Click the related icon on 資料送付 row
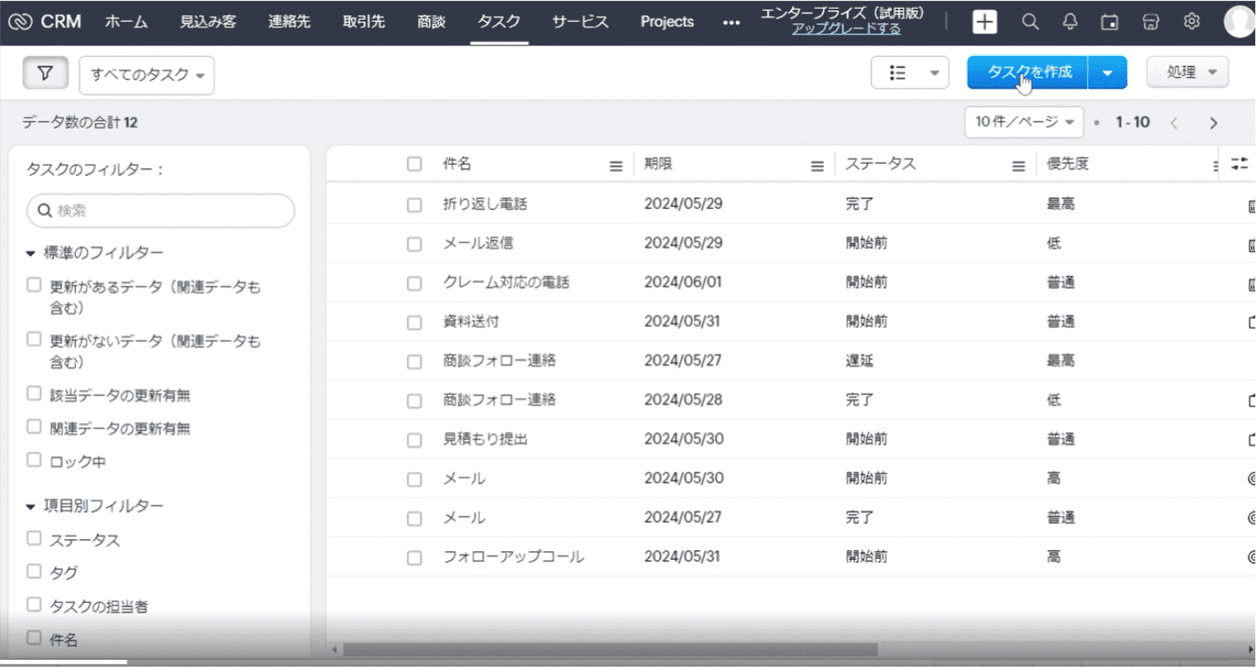 click(1251, 322)
